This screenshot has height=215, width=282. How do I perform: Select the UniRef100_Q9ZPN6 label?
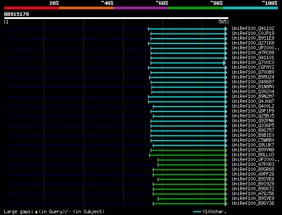253,121
